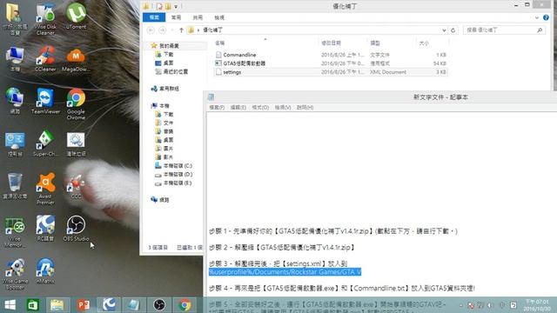Screen dimensions: 557x313
Task: Open the Notepad 編輯(E) menu
Action: (x=238, y=108)
